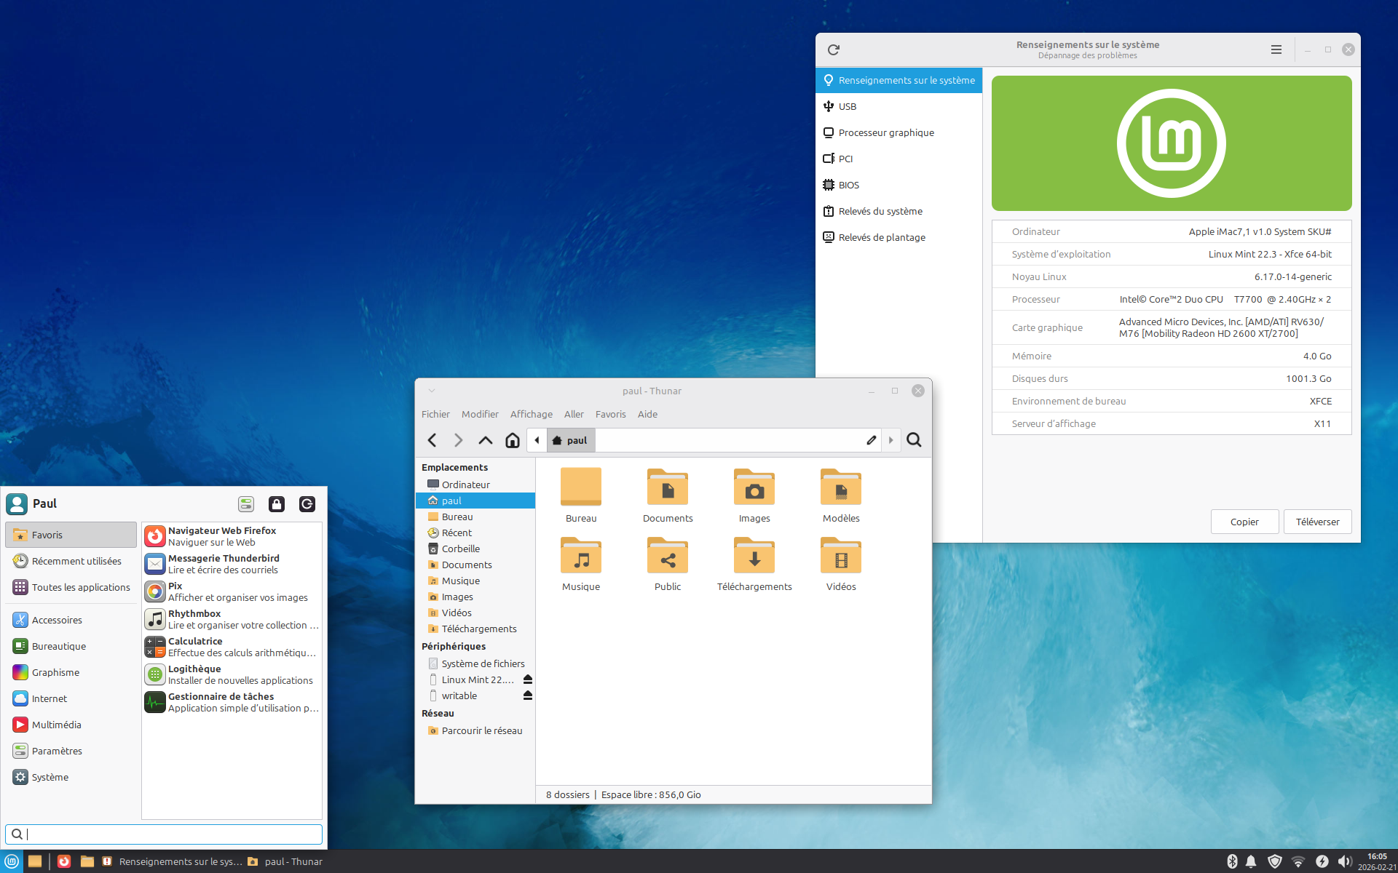
Task: Navigate to parent folder in Thunar
Action: point(485,440)
